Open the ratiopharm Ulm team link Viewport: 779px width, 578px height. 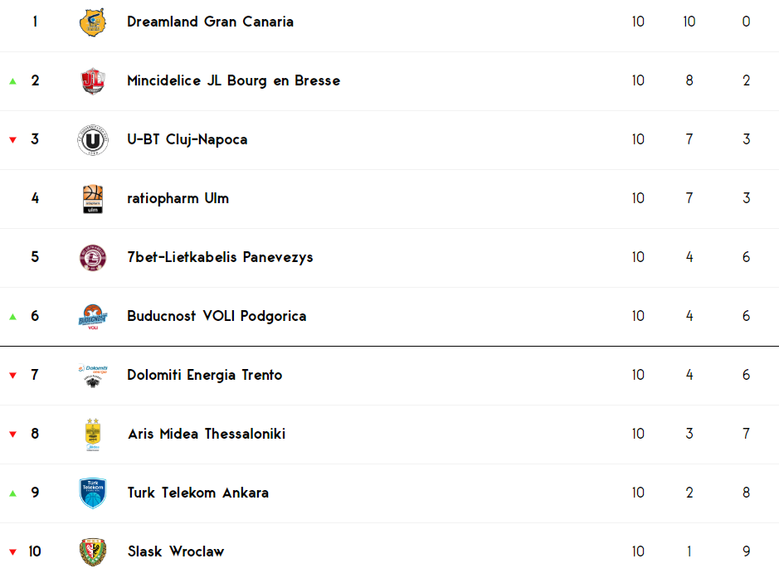point(178,199)
